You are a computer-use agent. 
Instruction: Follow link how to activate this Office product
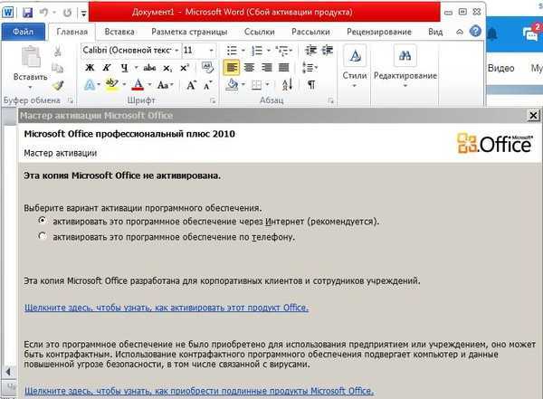point(167,308)
